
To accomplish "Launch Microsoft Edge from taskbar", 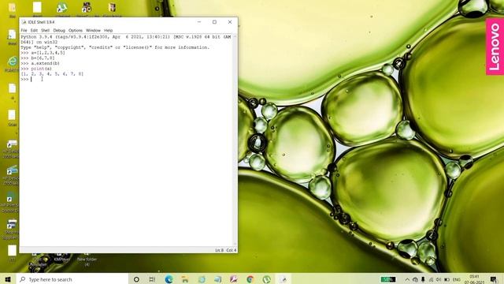I will [169, 279].
